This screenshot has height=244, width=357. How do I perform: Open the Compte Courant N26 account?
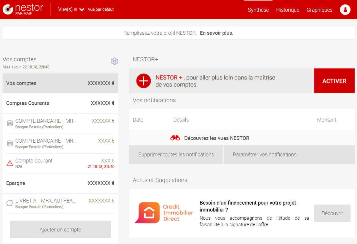click(60, 163)
